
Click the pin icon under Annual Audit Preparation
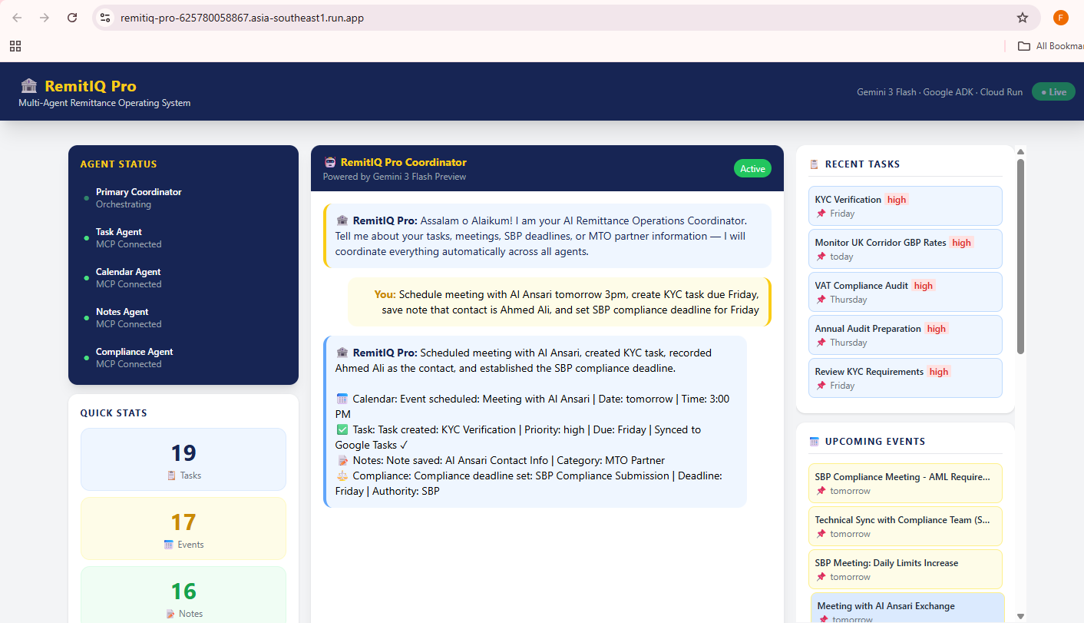pyautogui.click(x=821, y=343)
